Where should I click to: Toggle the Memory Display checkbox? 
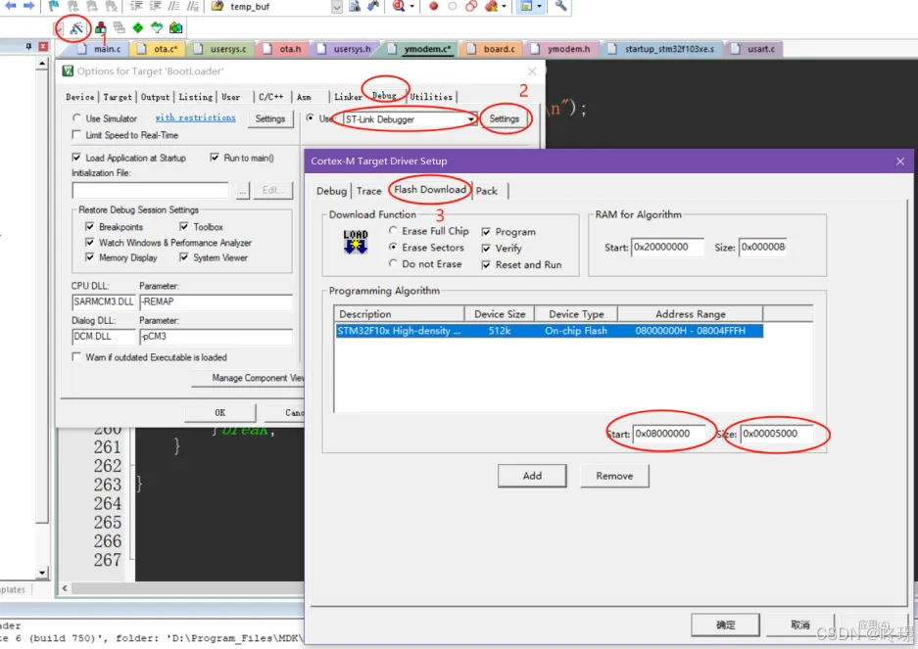point(89,257)
